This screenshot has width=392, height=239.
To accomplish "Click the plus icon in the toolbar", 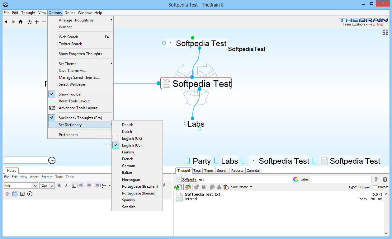I will (x=37, y=22).
